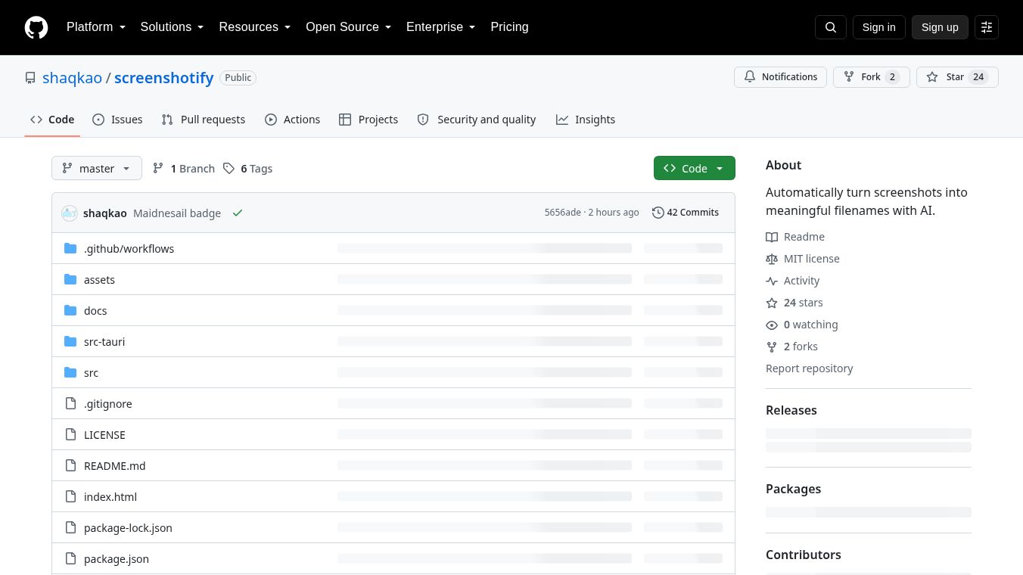Open the Contributors heading link
Viewport: 1023px width, 575px height.
(x=804, y=555)
